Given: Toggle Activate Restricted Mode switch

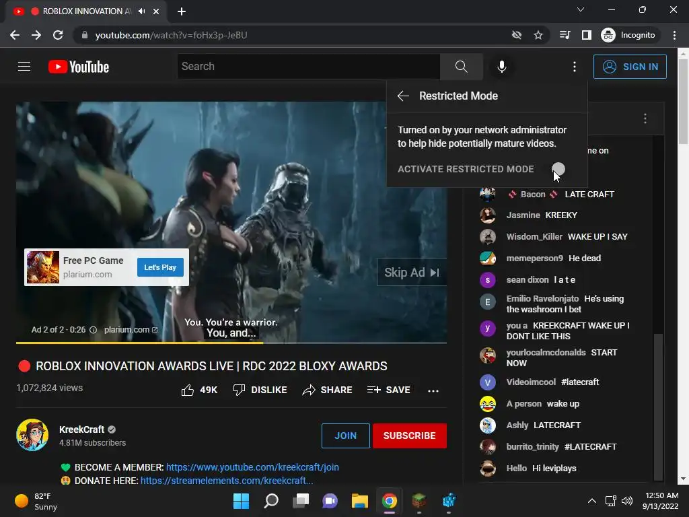Looking at the screenshot, I should point(558,169).
